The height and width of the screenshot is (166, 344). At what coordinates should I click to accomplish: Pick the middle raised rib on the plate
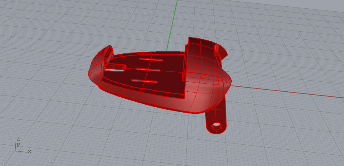pyautogui.click(x=148, y=70)
